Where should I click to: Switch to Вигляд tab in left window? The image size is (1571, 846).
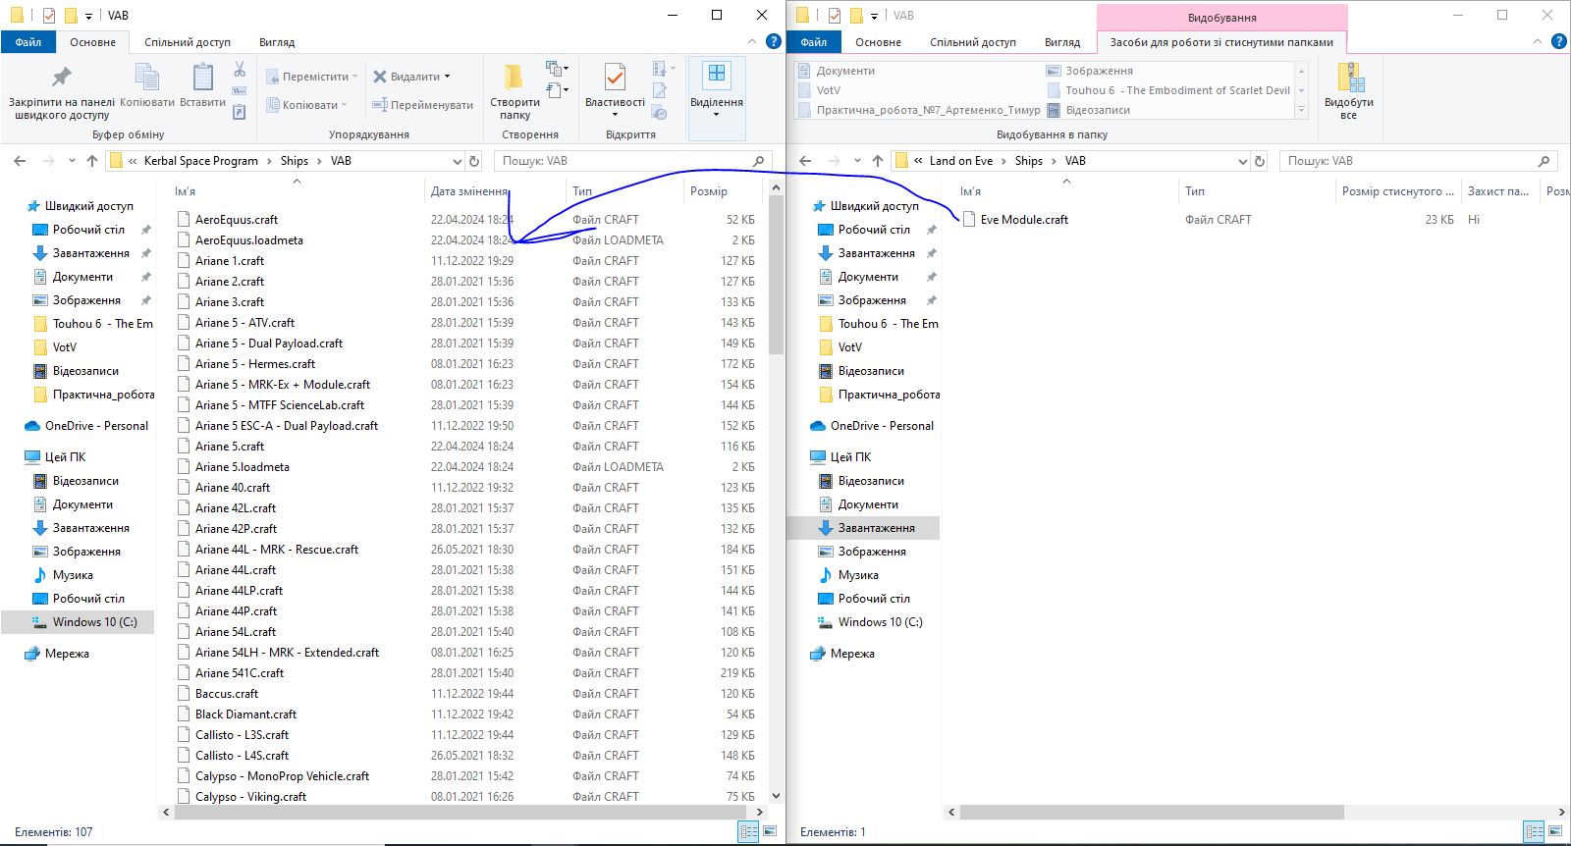coord(277,42)
